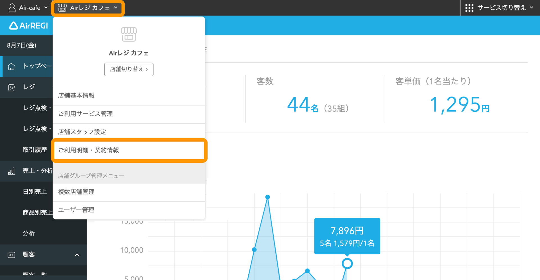Image resolution: width=540 pixels, height=280 pixels.
Task: Open the Airレジ カフェ store dropdown
Action: coord(88,8)
